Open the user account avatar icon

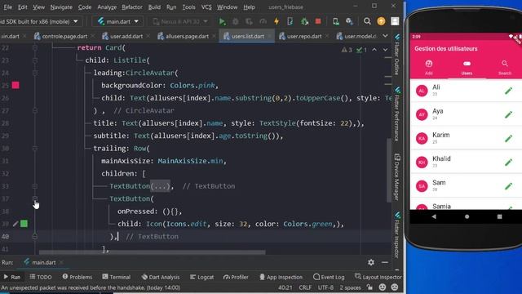click(x=395, y=21)
